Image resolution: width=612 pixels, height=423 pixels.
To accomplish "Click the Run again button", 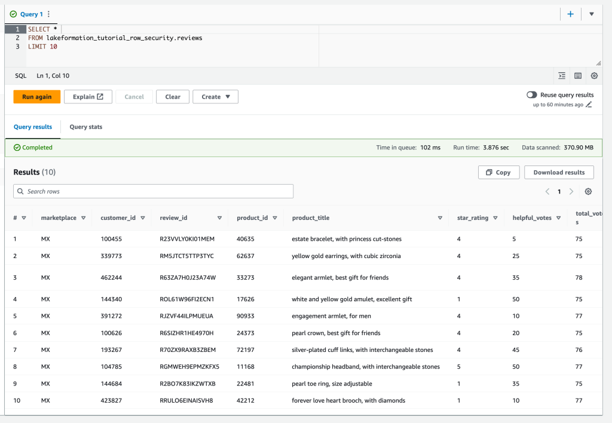I will click(37, 97).
